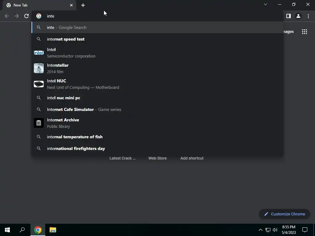The height and width of the screenshot is (236, 315).
Task: Click the Intel logo thumbnail
Action: [39, 53]
